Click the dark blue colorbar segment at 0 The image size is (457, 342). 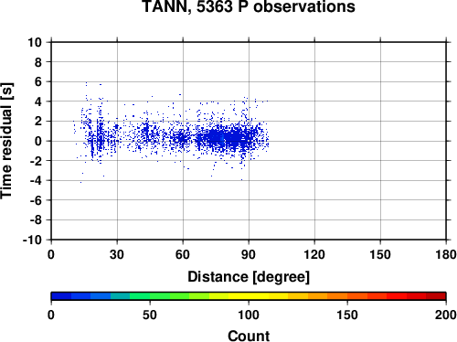pos(61,296)
